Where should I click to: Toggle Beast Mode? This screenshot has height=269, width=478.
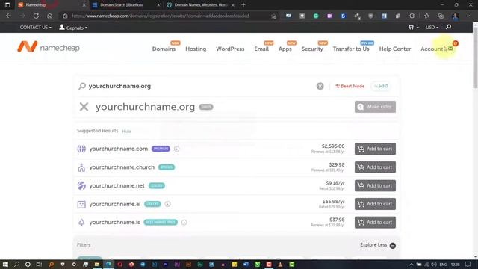(350, 87)
